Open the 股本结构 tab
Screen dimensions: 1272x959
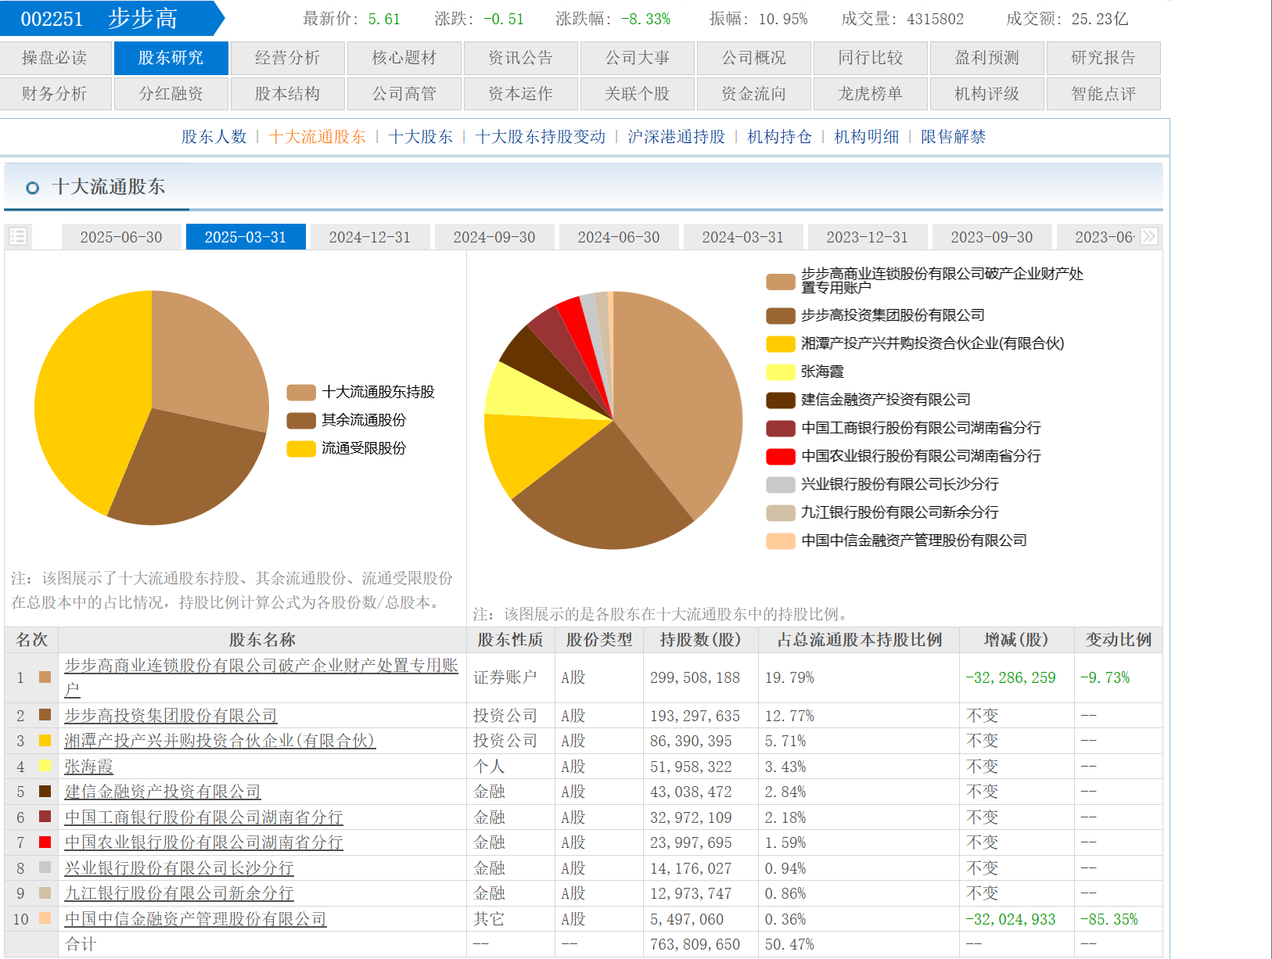288,94
